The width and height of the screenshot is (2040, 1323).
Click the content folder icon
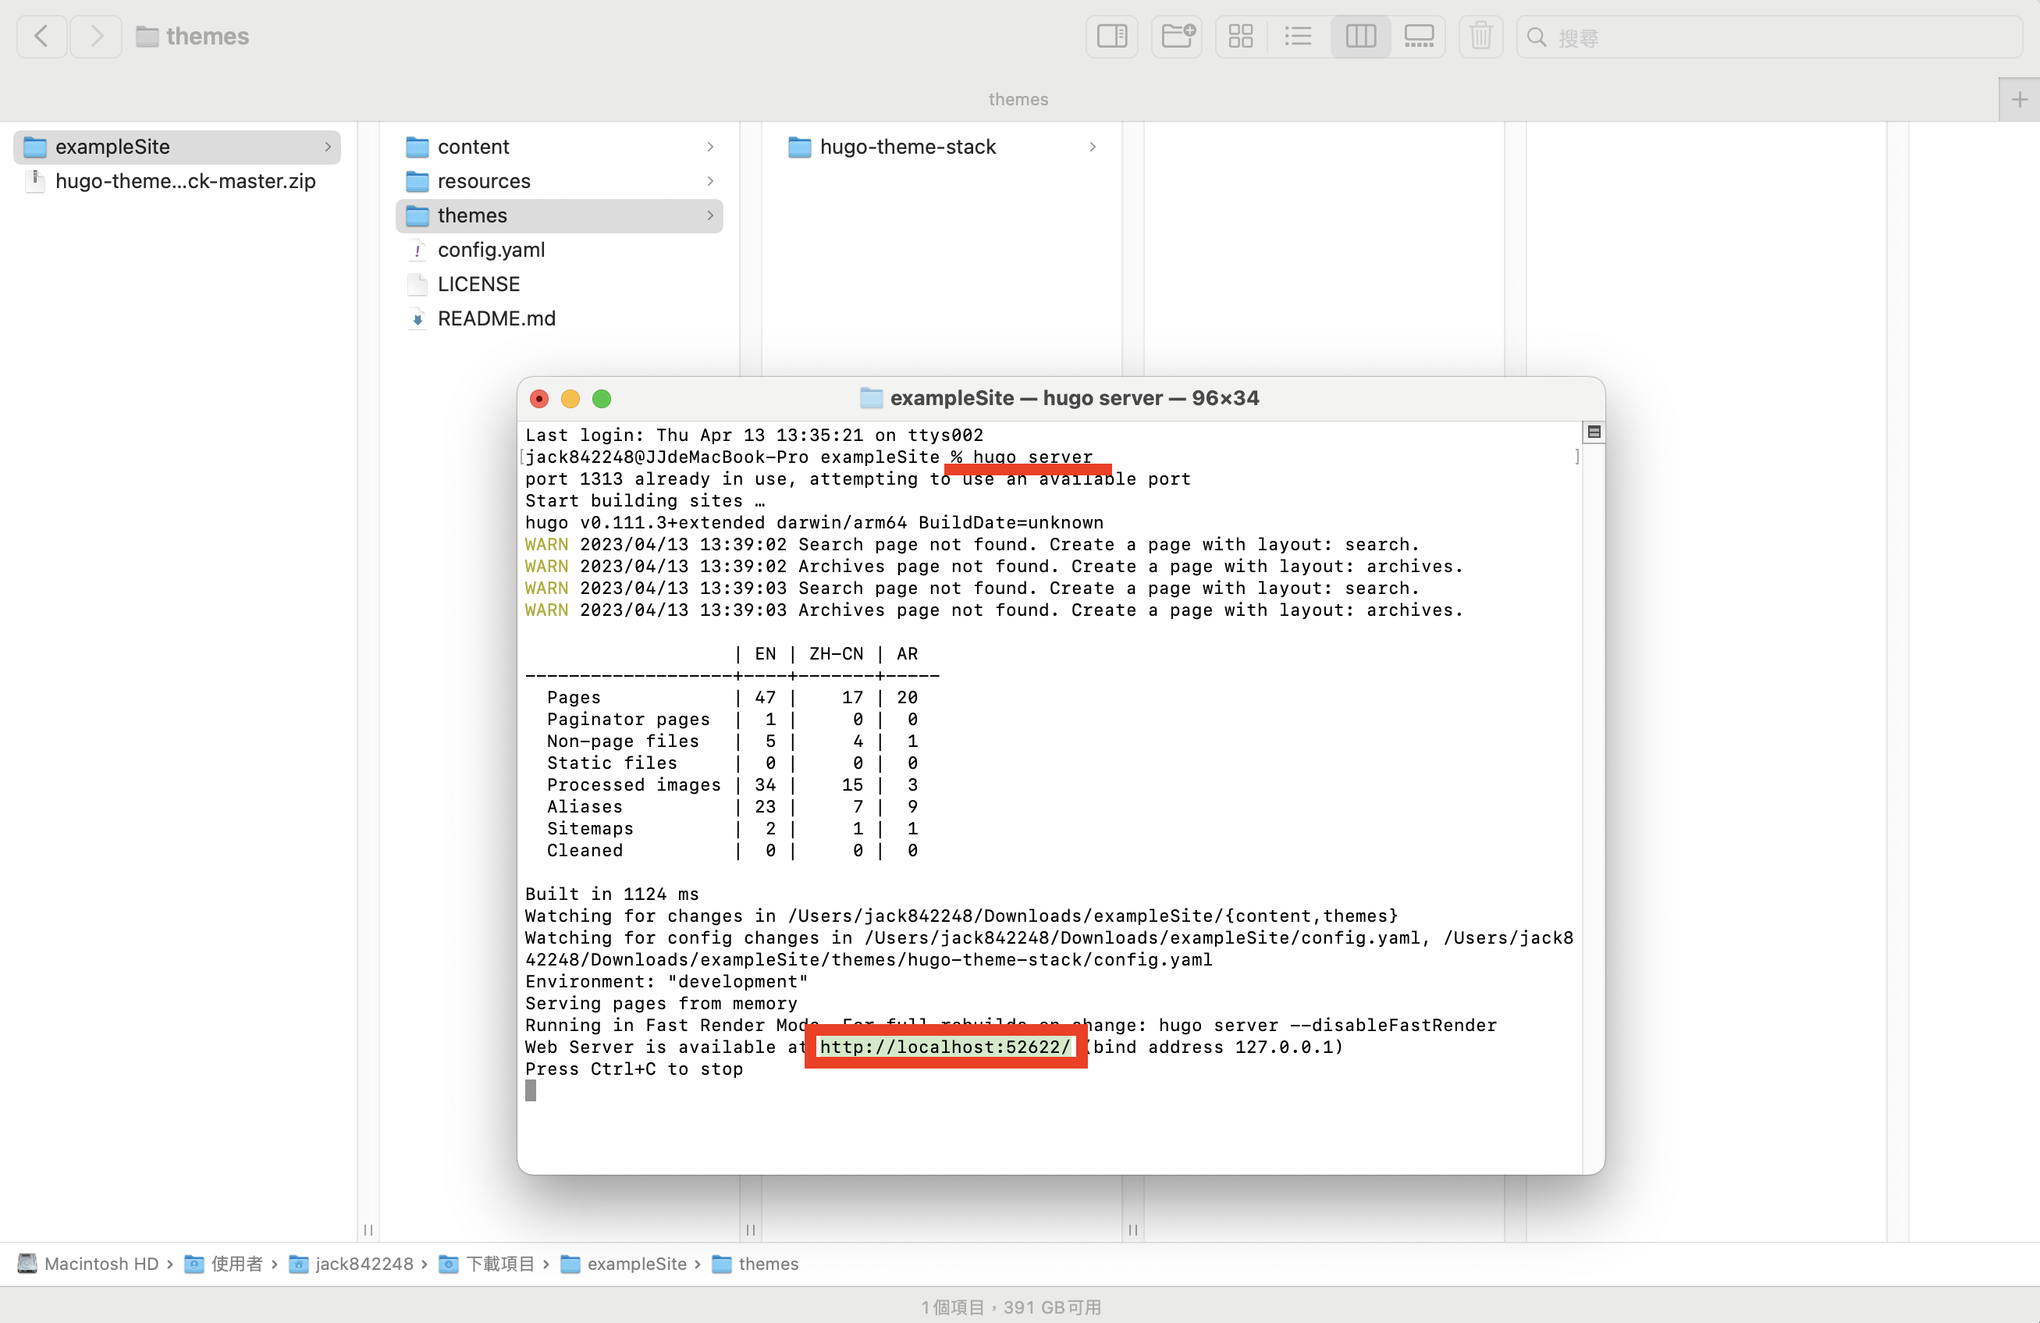[418, 148]
